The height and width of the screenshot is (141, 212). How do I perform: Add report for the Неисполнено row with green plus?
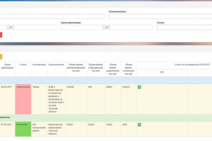(139, 87)
